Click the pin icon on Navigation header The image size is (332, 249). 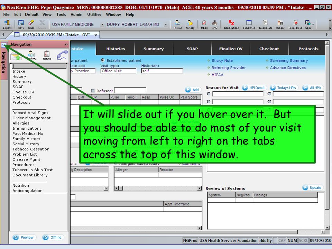66,45
